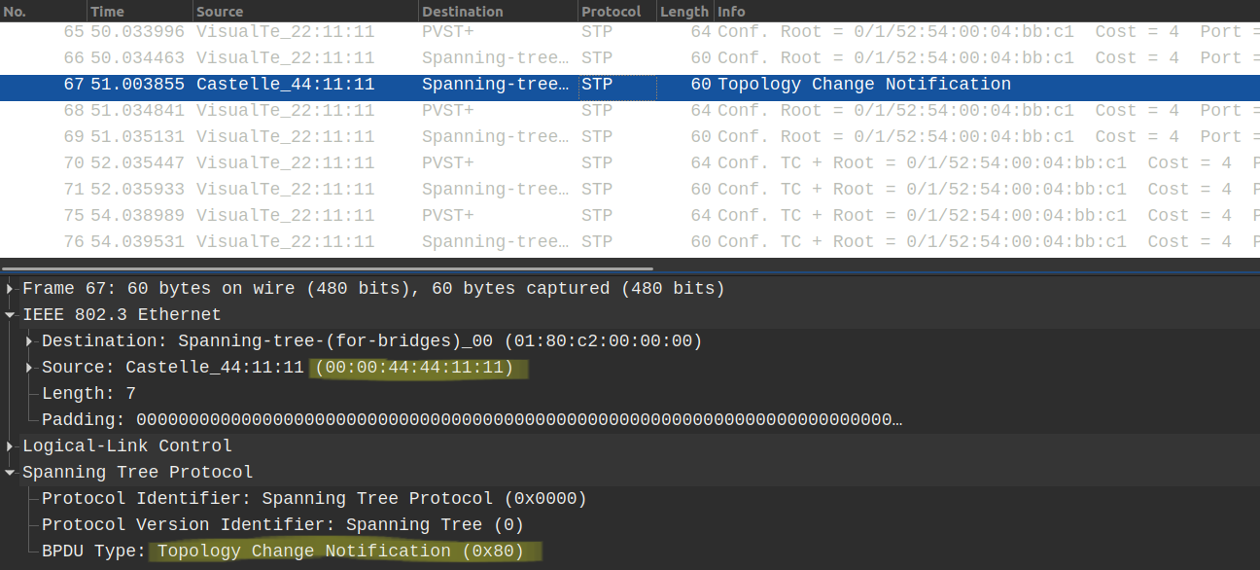Select the Length: 7 field

[x=88, y=394]
